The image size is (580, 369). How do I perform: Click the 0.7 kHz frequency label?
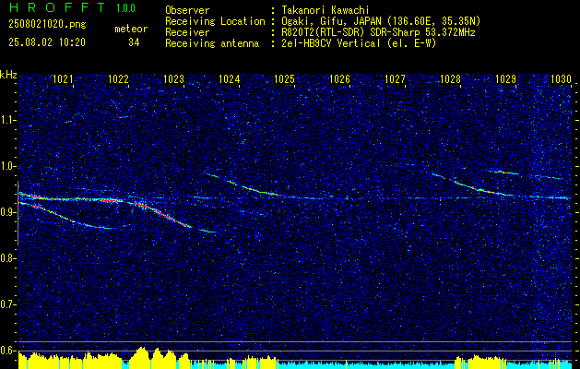(x=7, y=304)
